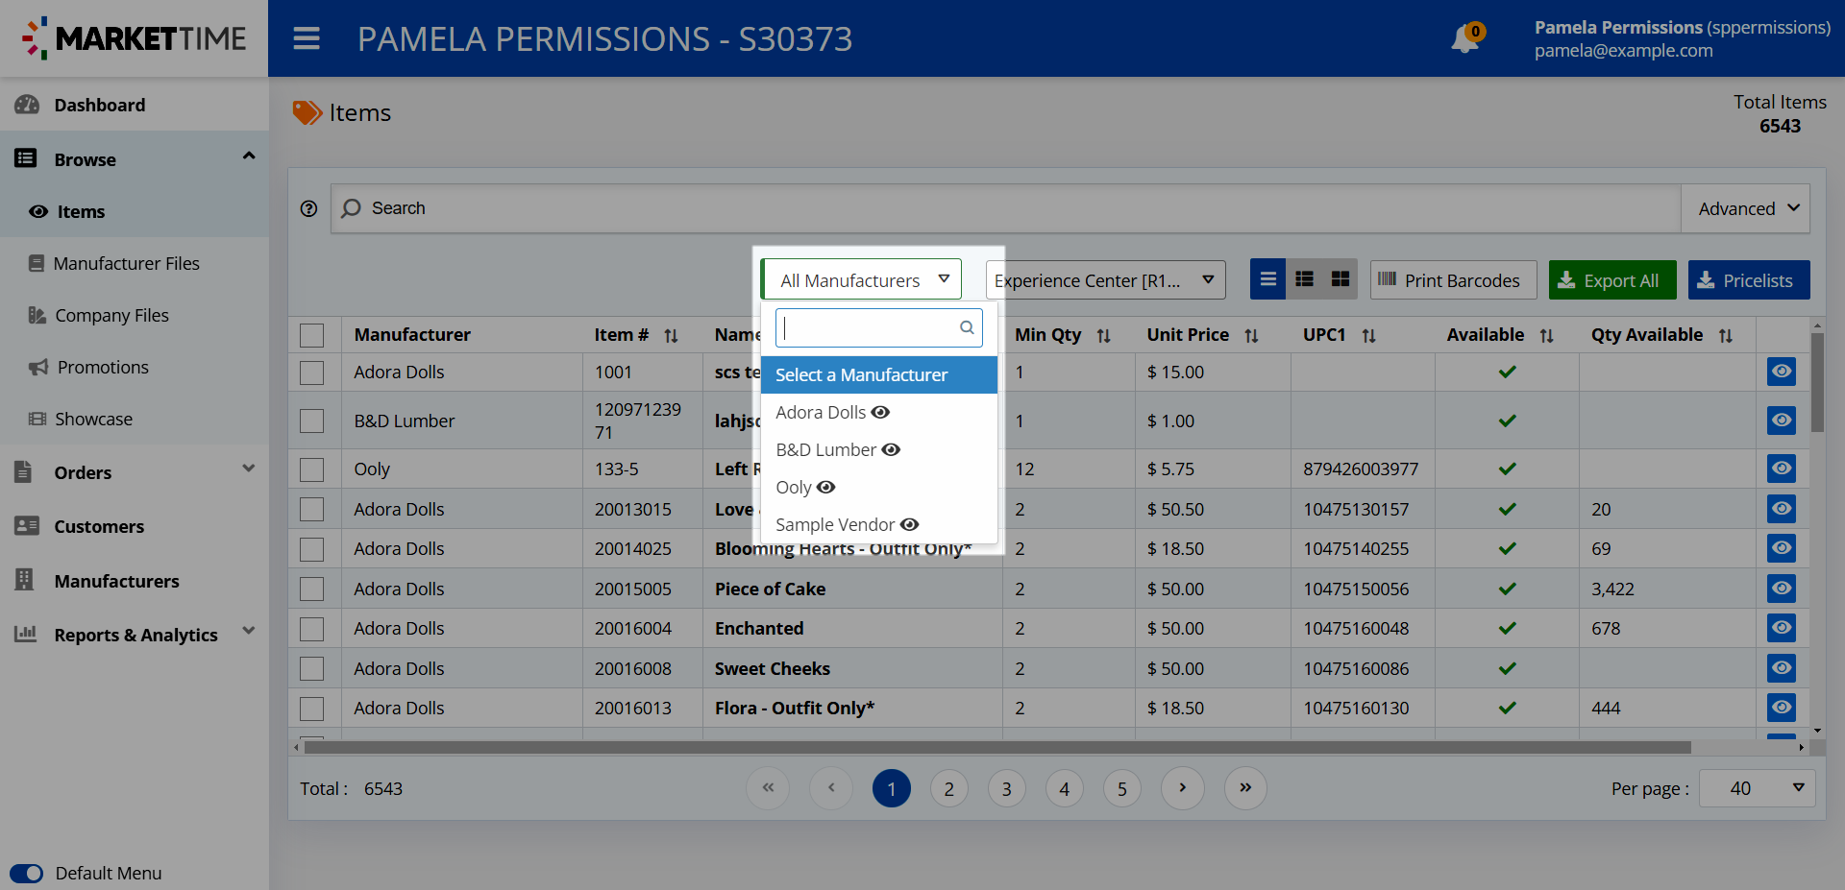The height and width of the screenshot is (890, 1845).
Task: Open the hamburger menu icon
Action: [x=307, y=38]
